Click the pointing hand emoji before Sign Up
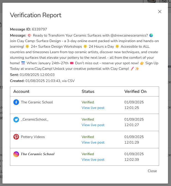171x186 pixels. tap(142, 63)
